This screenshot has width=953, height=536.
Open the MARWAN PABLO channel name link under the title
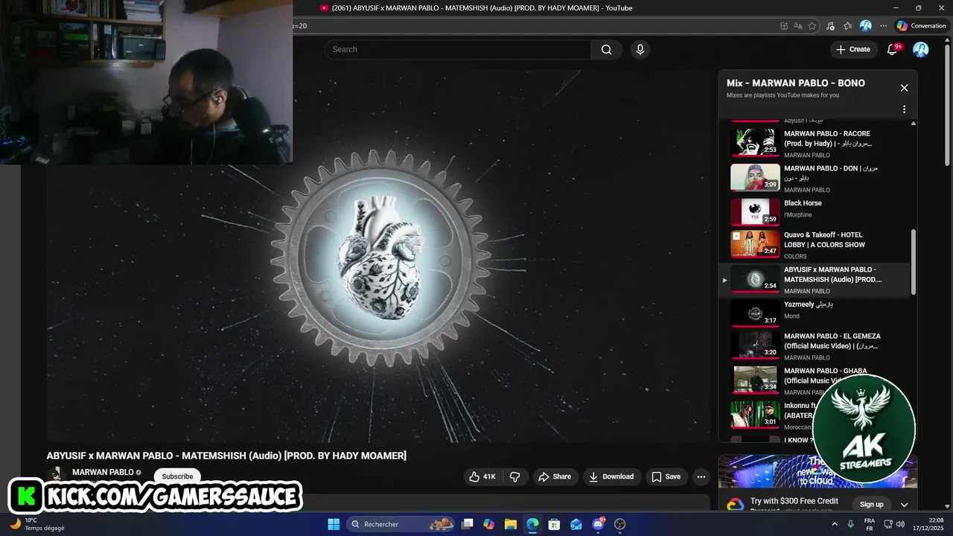(103, 472)
